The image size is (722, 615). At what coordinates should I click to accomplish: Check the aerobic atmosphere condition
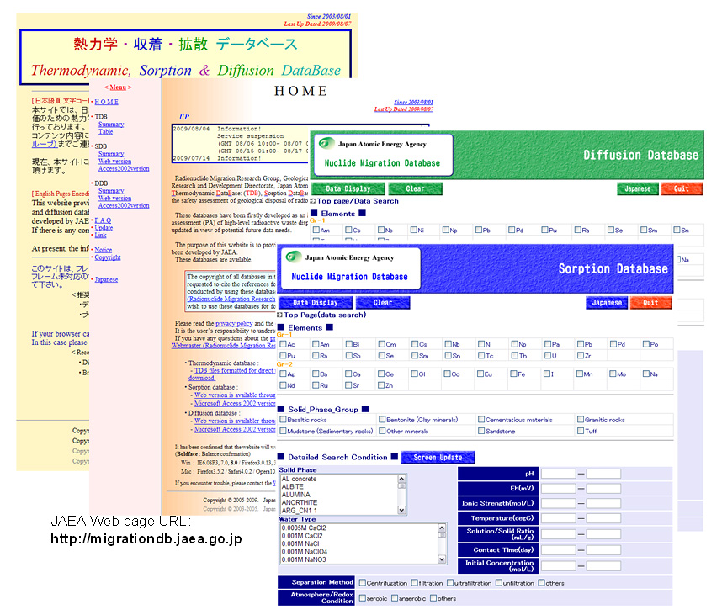click(x=363, y=598)
